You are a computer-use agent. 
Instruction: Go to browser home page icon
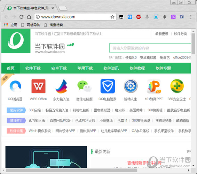tap(29, 17)
